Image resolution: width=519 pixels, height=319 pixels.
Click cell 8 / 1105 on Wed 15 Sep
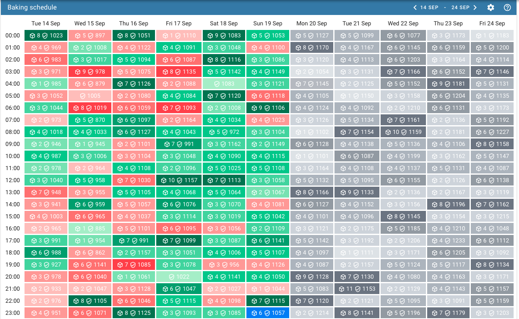click(x=90, y=301)
